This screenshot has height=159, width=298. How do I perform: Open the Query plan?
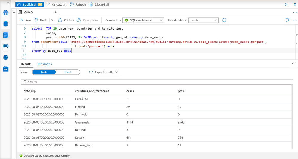point(87,20)
